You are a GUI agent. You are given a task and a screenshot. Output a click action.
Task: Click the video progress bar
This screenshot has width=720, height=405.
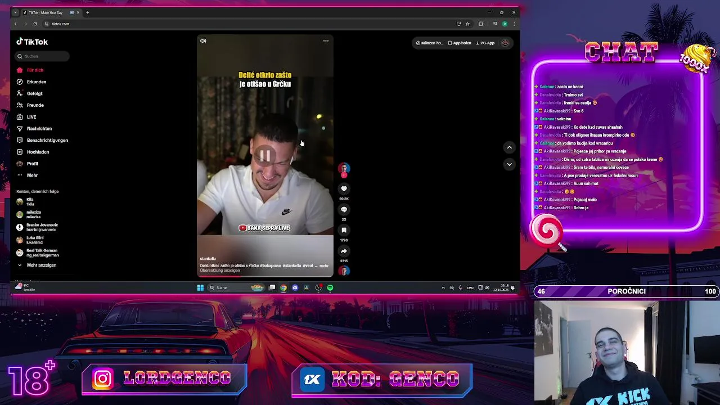265,276
